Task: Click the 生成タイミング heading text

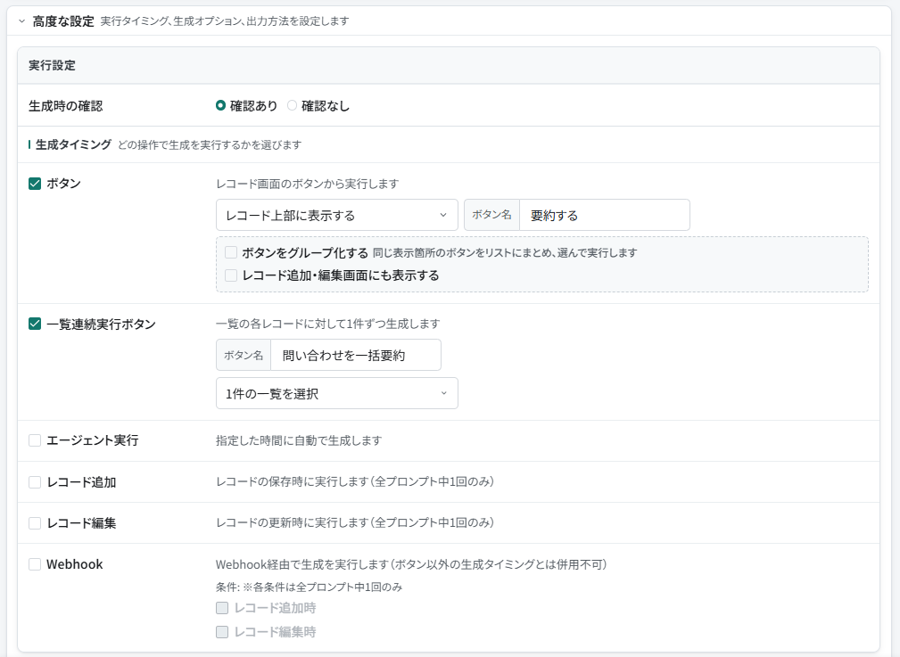Action: coord(73,144)
